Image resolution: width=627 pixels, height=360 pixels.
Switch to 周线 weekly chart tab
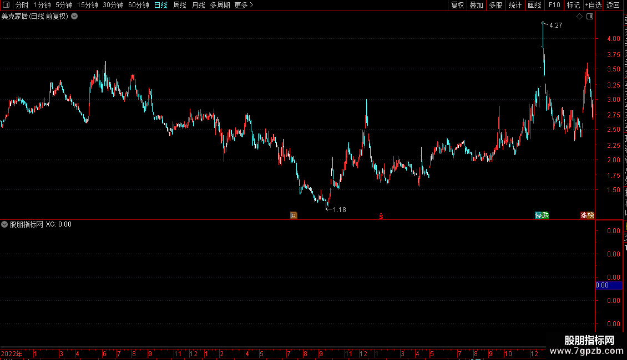(180, 5)
